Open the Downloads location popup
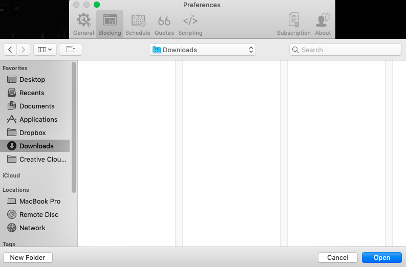Viewport: 406px width, 267px height. pos(202,50)
